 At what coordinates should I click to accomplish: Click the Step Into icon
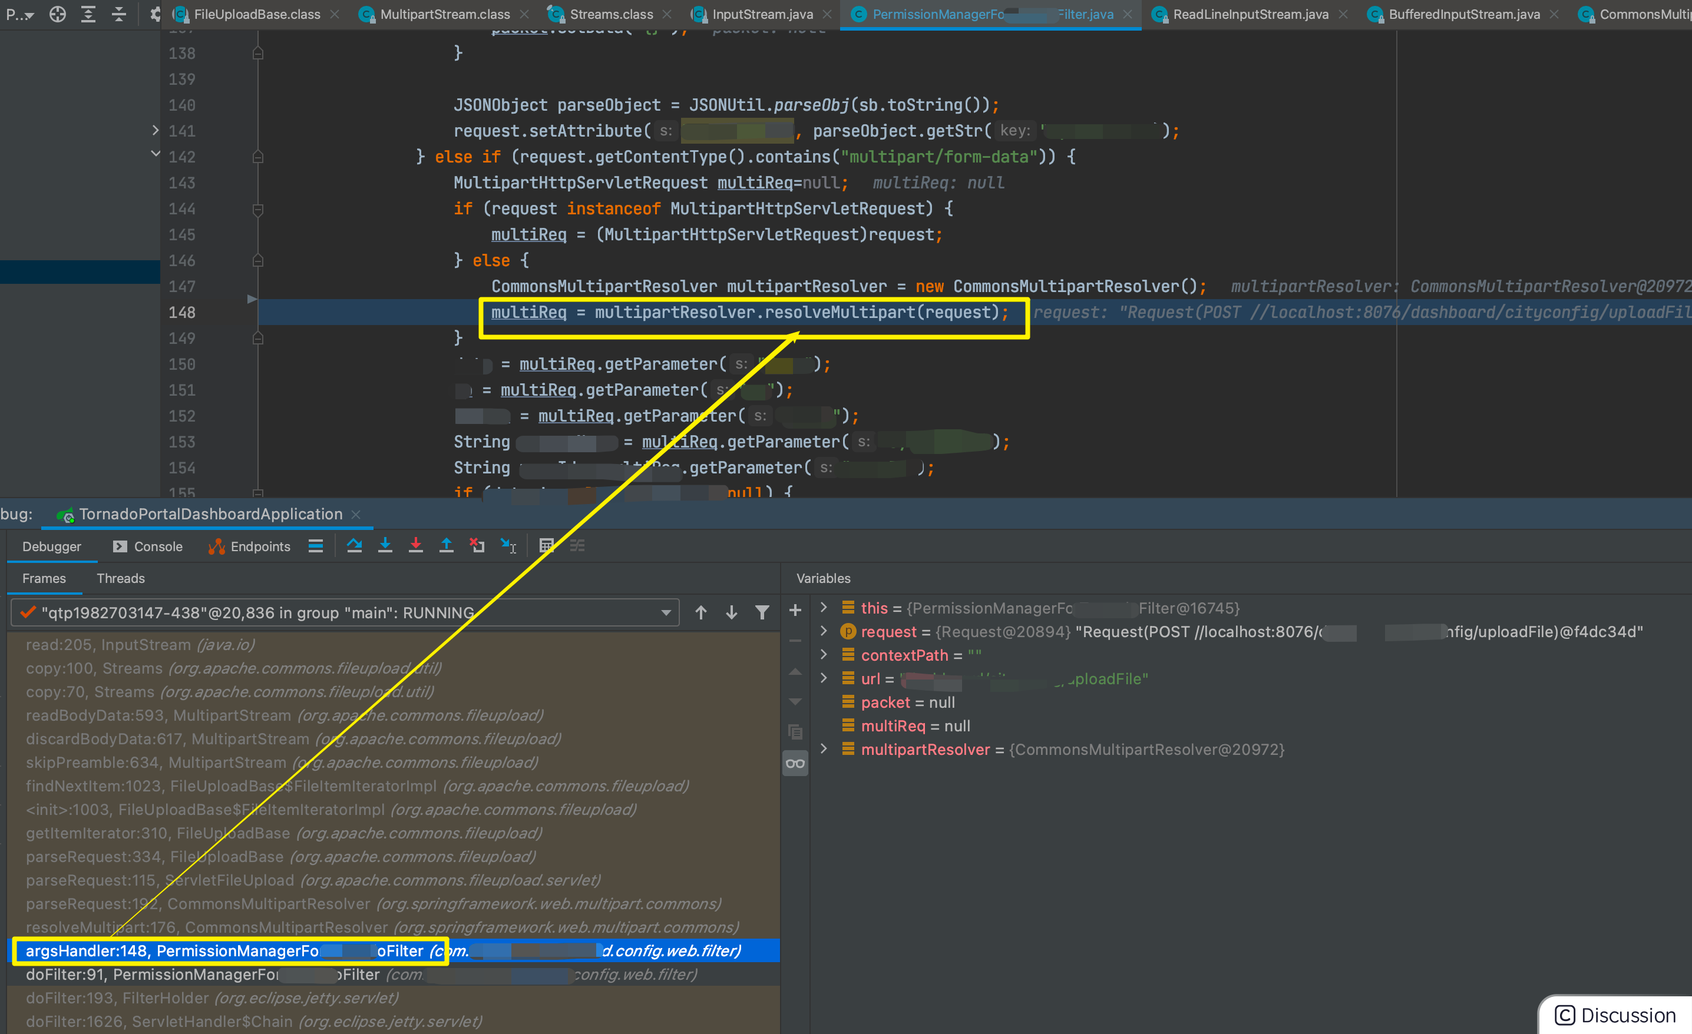[385, 546]
